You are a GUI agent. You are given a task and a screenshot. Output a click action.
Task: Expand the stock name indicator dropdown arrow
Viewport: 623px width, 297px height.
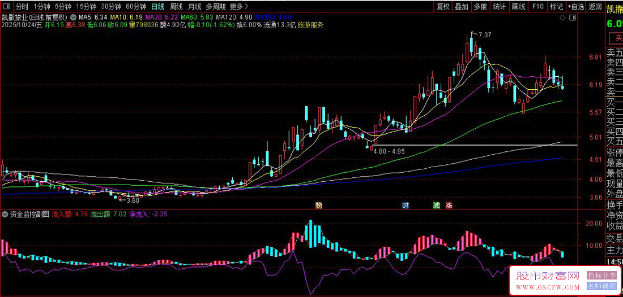click(x=73, y=18)
